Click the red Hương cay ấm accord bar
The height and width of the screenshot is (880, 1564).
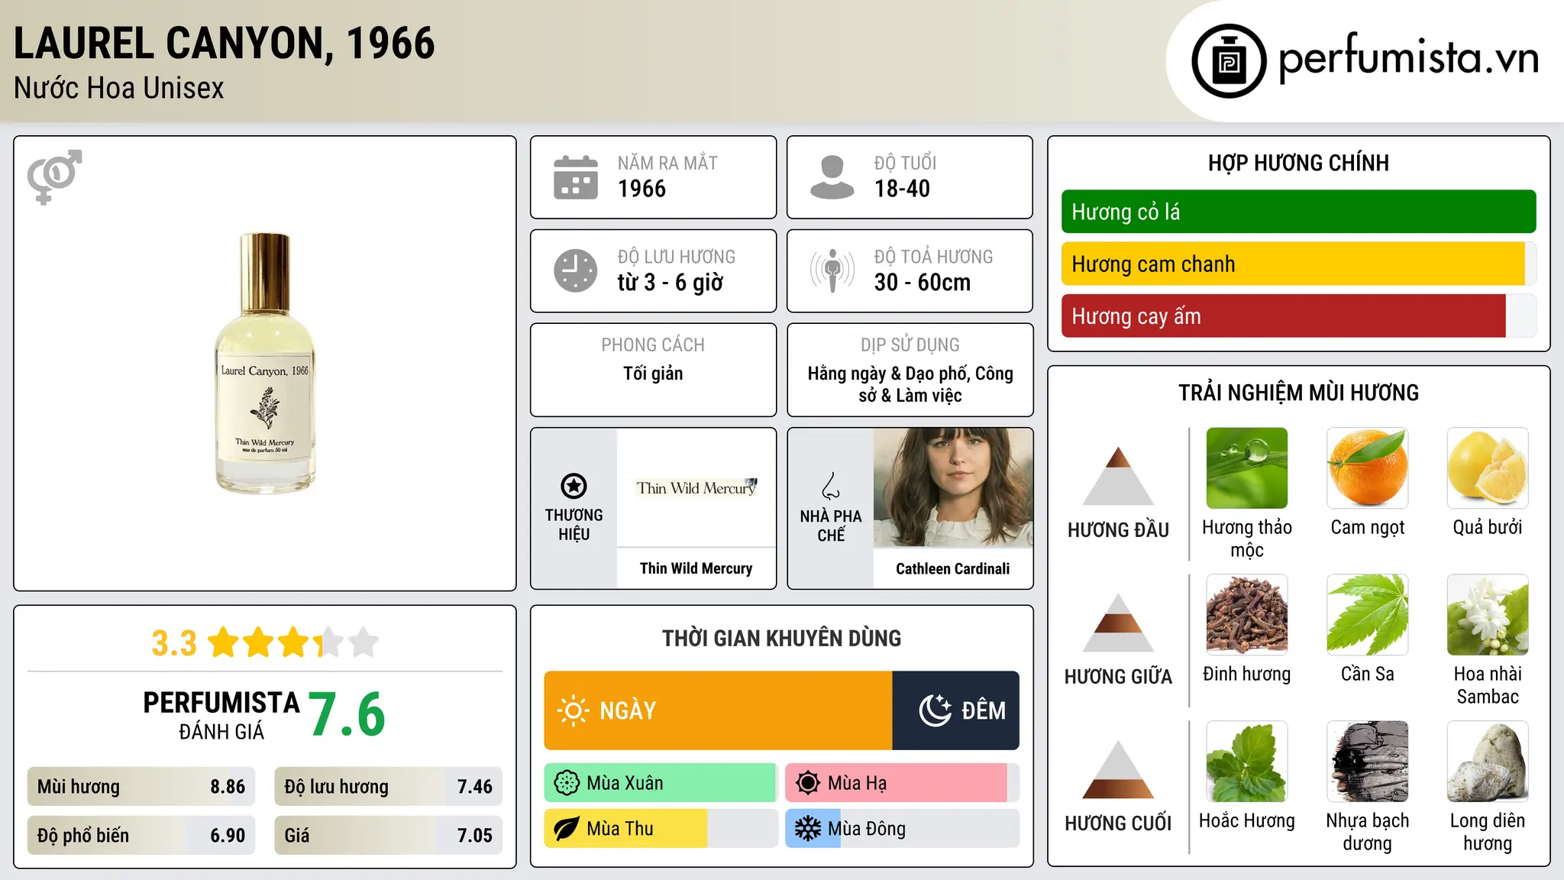click(1283, 315)
